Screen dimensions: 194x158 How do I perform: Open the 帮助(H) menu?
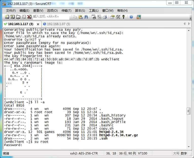pos(122,11)
